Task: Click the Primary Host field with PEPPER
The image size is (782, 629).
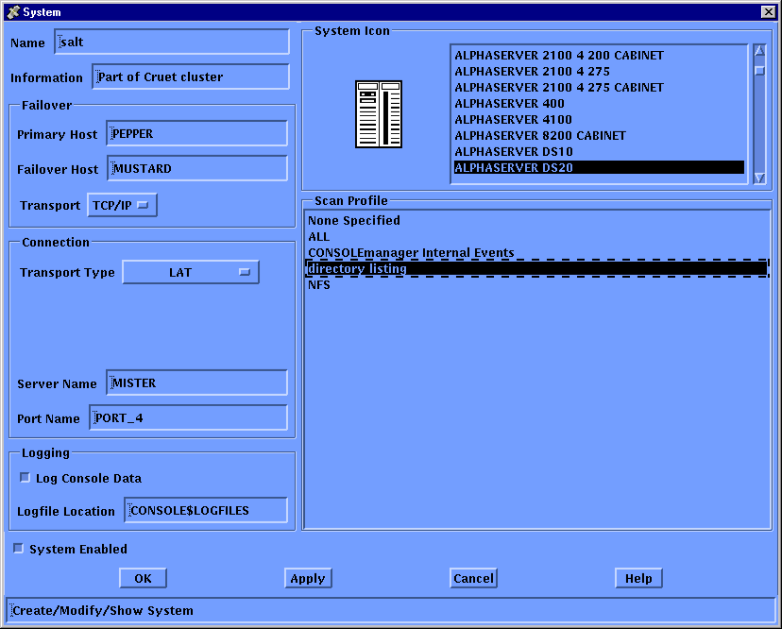Action: pyautogui.click(x=197, y=134)
